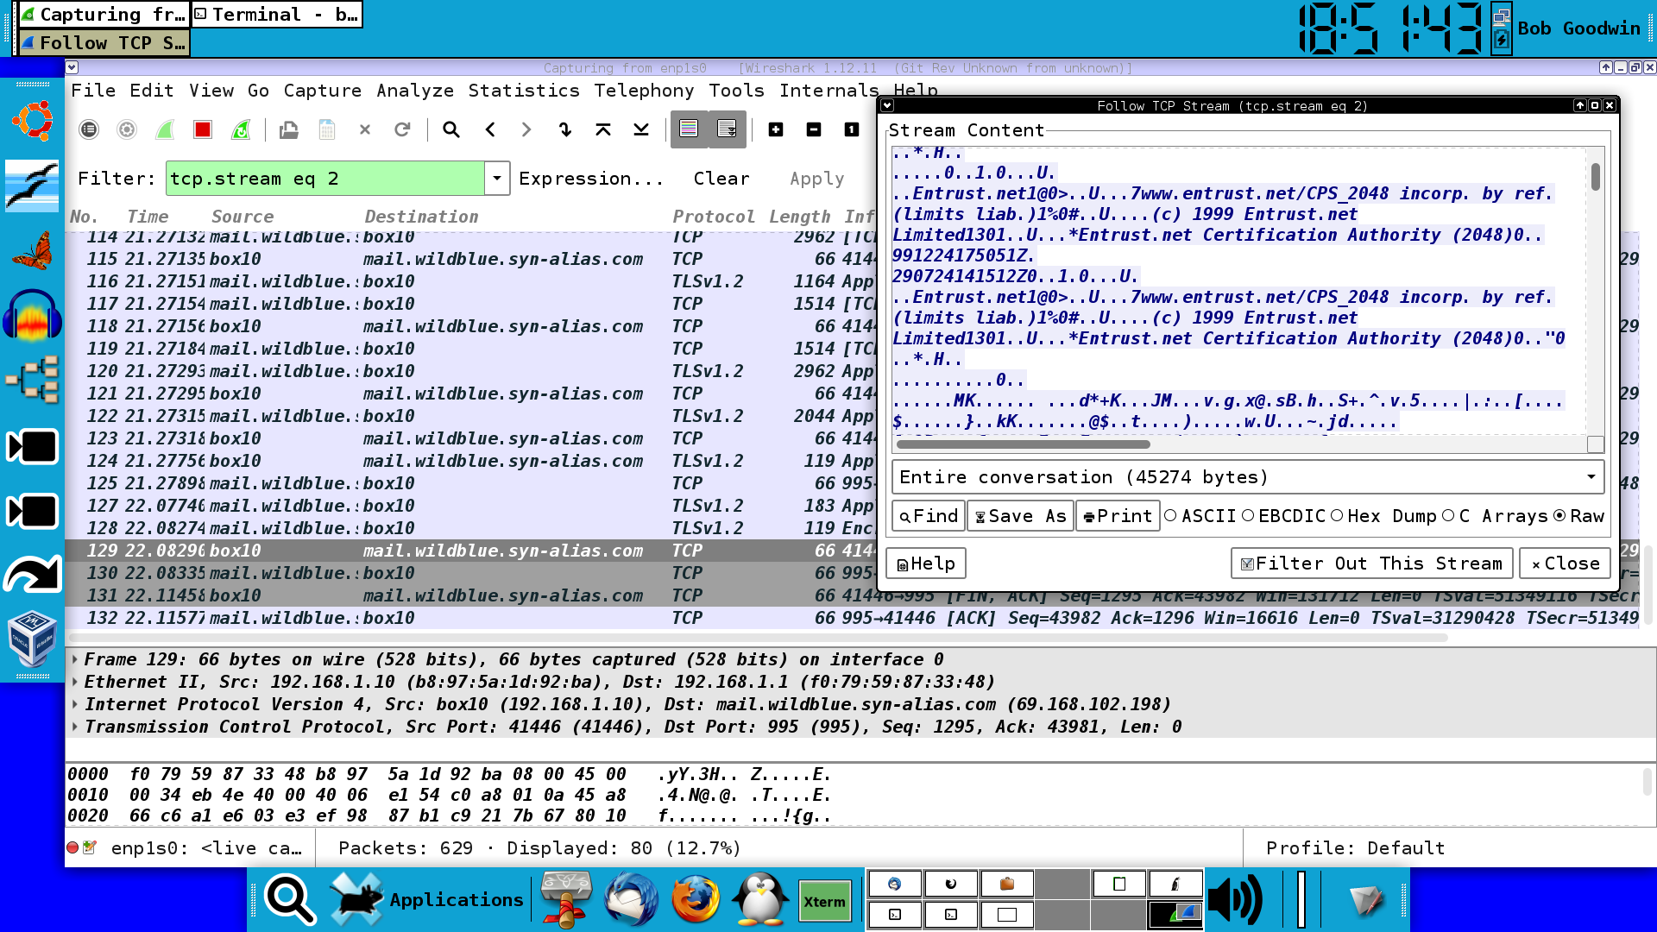Viewport: 1657px width, 932px height.
Task: Open Follow TCP Stream window menu arrow
Action: coord(887,105)
